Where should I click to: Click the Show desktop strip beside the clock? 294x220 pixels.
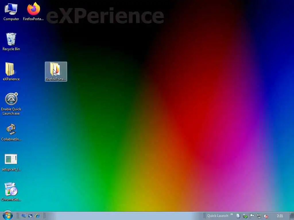[292, 216]
